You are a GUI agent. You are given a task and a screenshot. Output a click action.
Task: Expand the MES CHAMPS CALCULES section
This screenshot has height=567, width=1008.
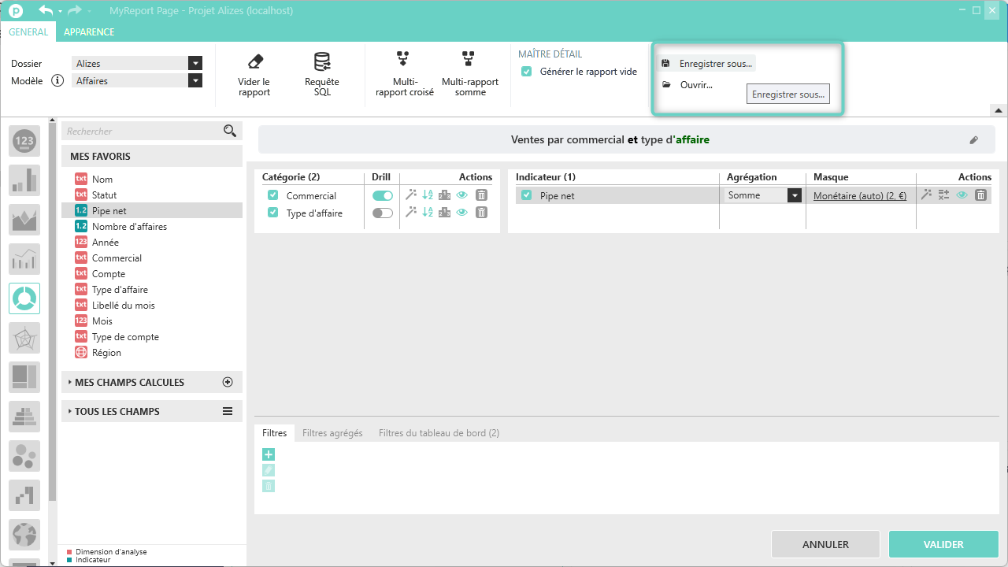(129, 382)
